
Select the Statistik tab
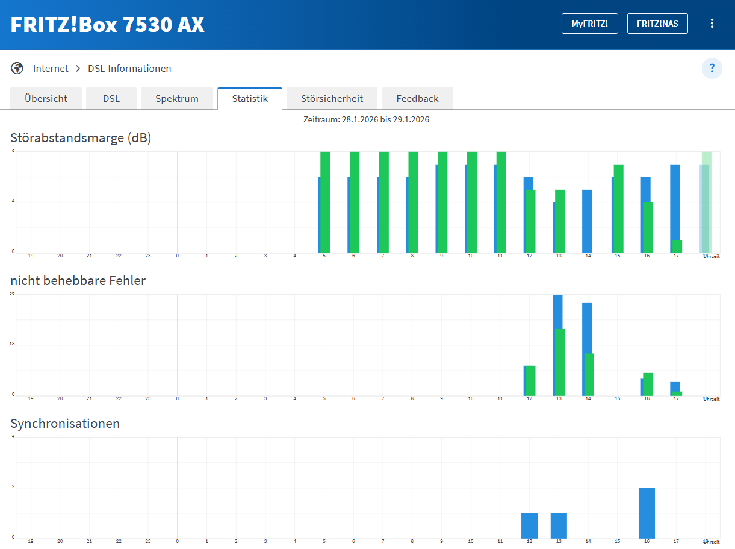pos(250,98)
